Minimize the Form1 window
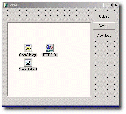Viewport: 126px width, 114px height. pos(105,5)
